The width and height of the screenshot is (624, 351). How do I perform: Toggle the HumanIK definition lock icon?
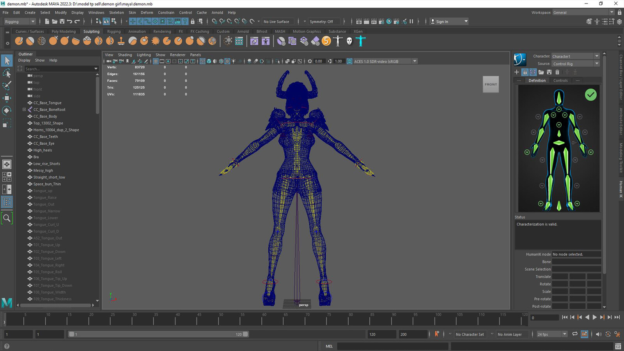pyautogui.click(x=525, y=72)
